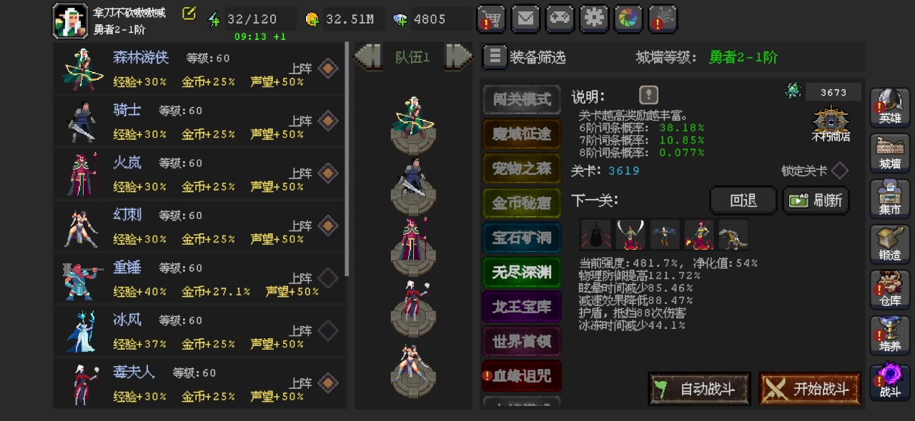
Task: Toggle 上阵 diamond for 重锤
Action: coord(328,278)
